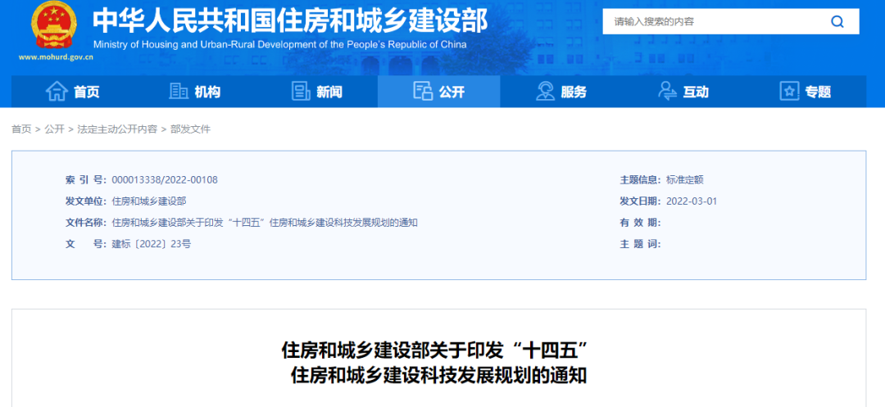This screenshot has height=407, width=885.
Task: Open the 新闻 navigation tab
Action: [316, 92]
